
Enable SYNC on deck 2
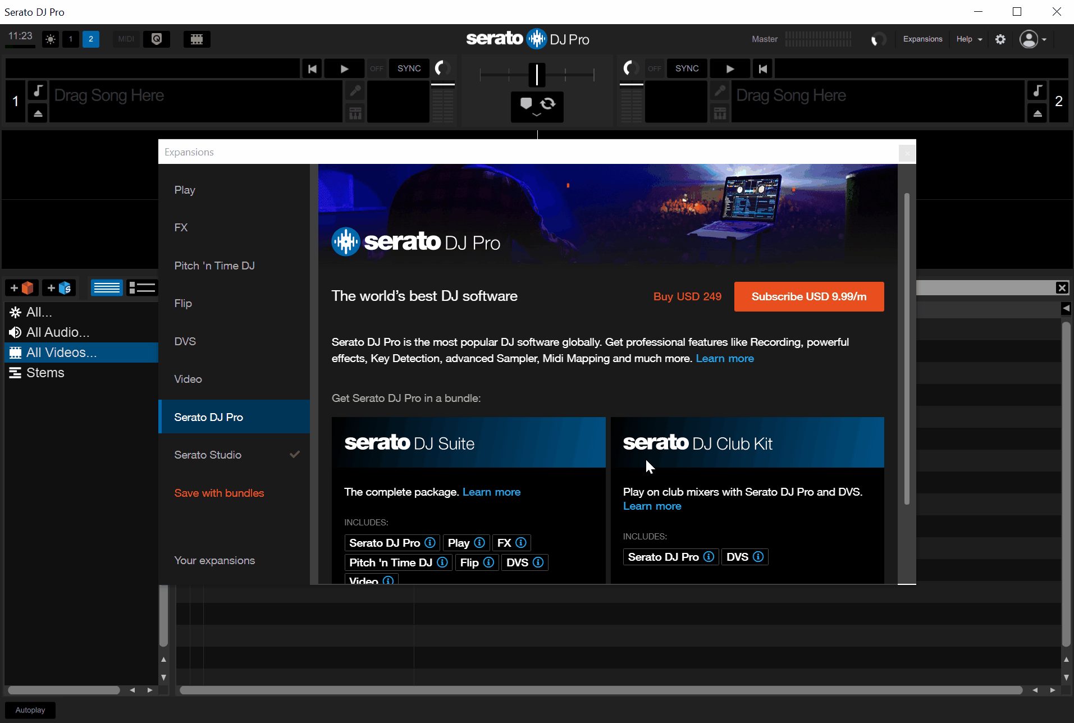(x=687, y=68)
